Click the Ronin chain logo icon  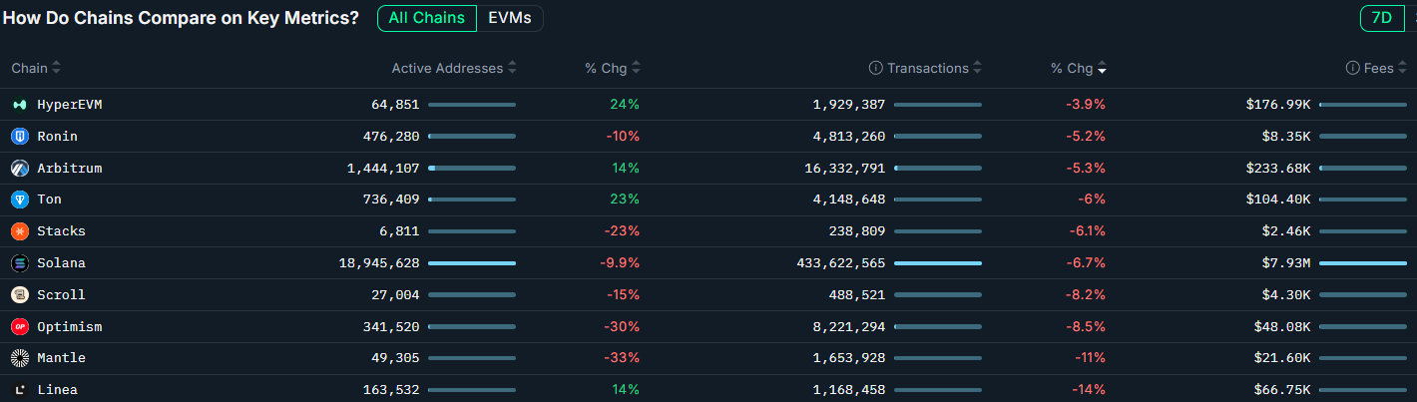20,137
